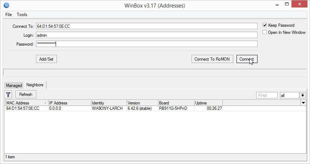Open the 'all' filter dropdown arrow
The width and height of the screenshot is (310, 164).
tap(303, 95)
